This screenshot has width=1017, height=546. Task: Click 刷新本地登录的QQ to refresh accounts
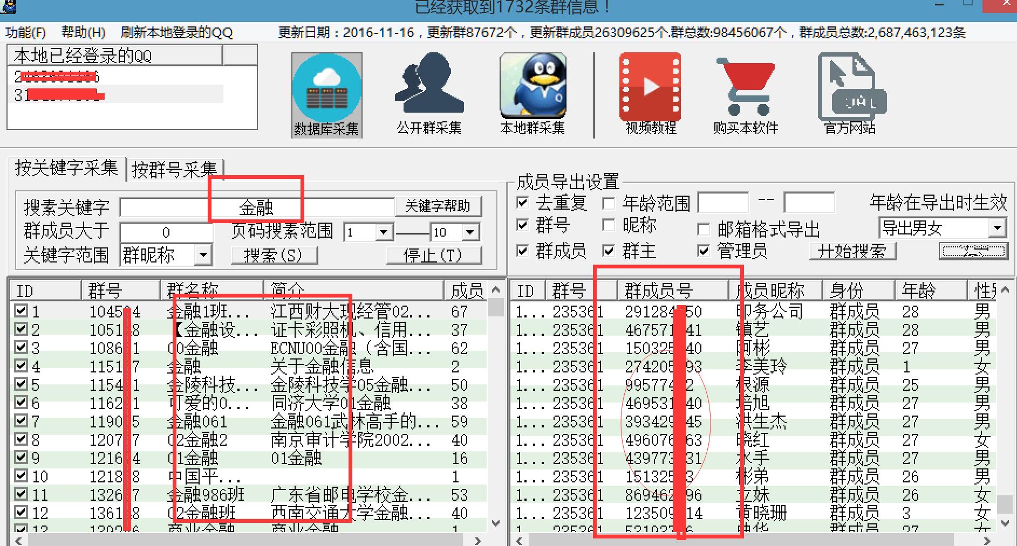click(x=175, y=32)
